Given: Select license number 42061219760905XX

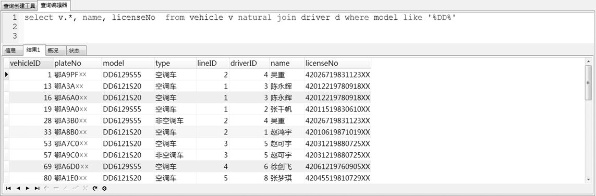Looking at the screenshot, I should tap(337, 166).
